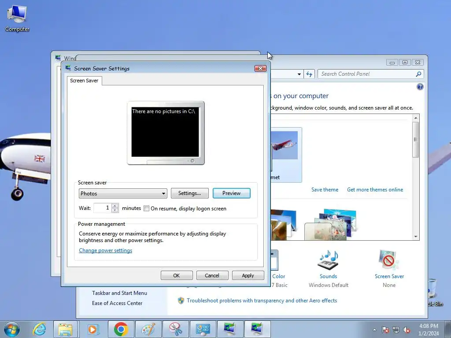Viewport: 451px width, 338px height.
Task: Select the Screen Saver tab
Action: click(x=84, y=81)
